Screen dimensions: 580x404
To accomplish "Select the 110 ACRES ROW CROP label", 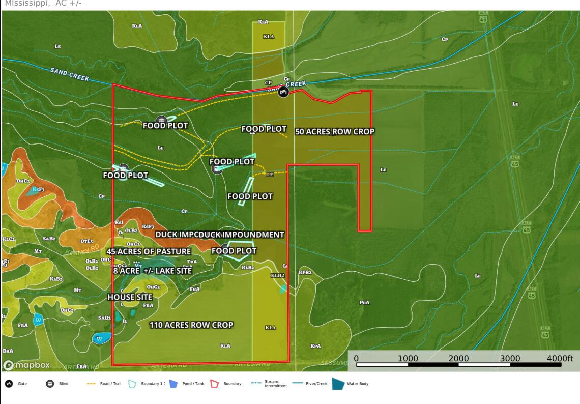I will [191, 325].
